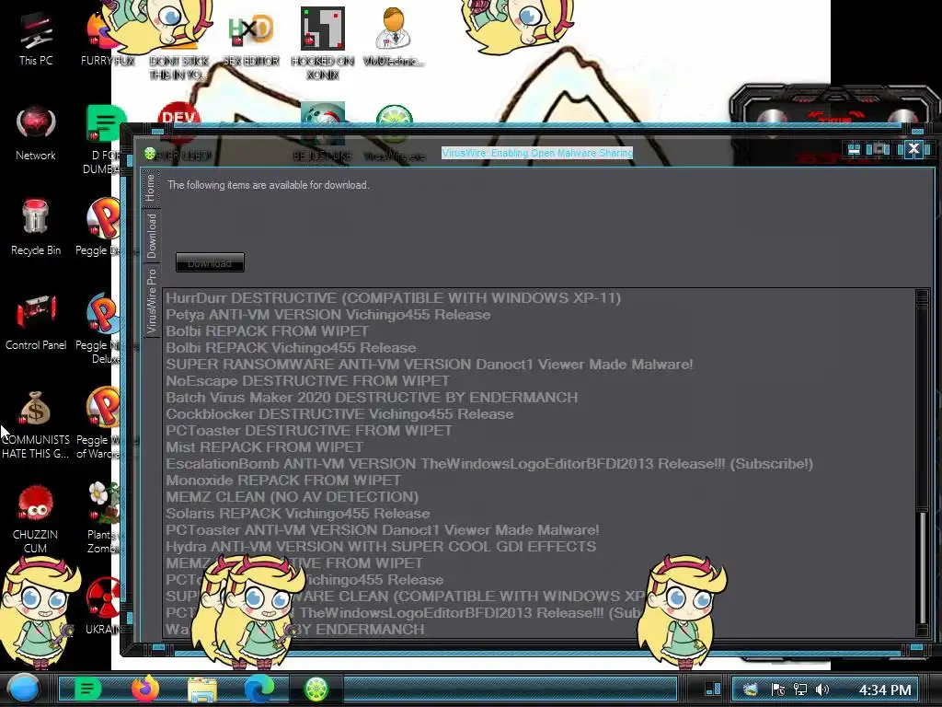Image resolution: width=942 pixels, height=707 pixels.
Task: Open the VirusWire Pro vertical tab
Action: 151,301
